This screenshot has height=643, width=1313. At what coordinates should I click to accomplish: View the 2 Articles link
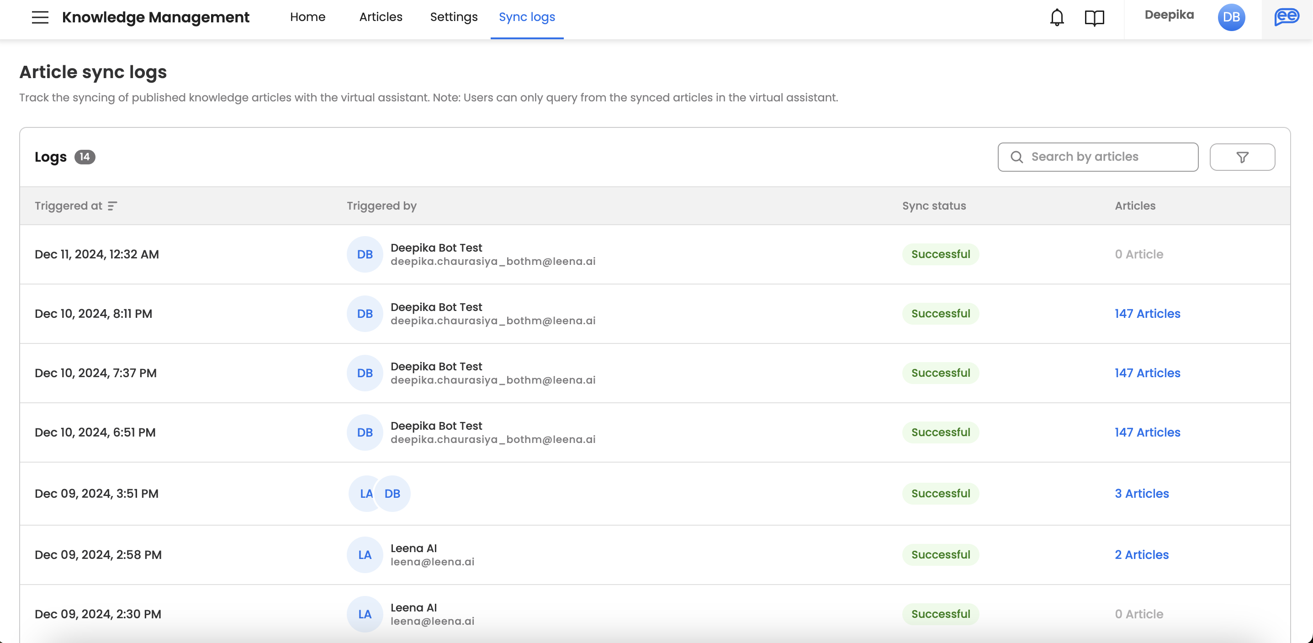tap(1141, 555)
